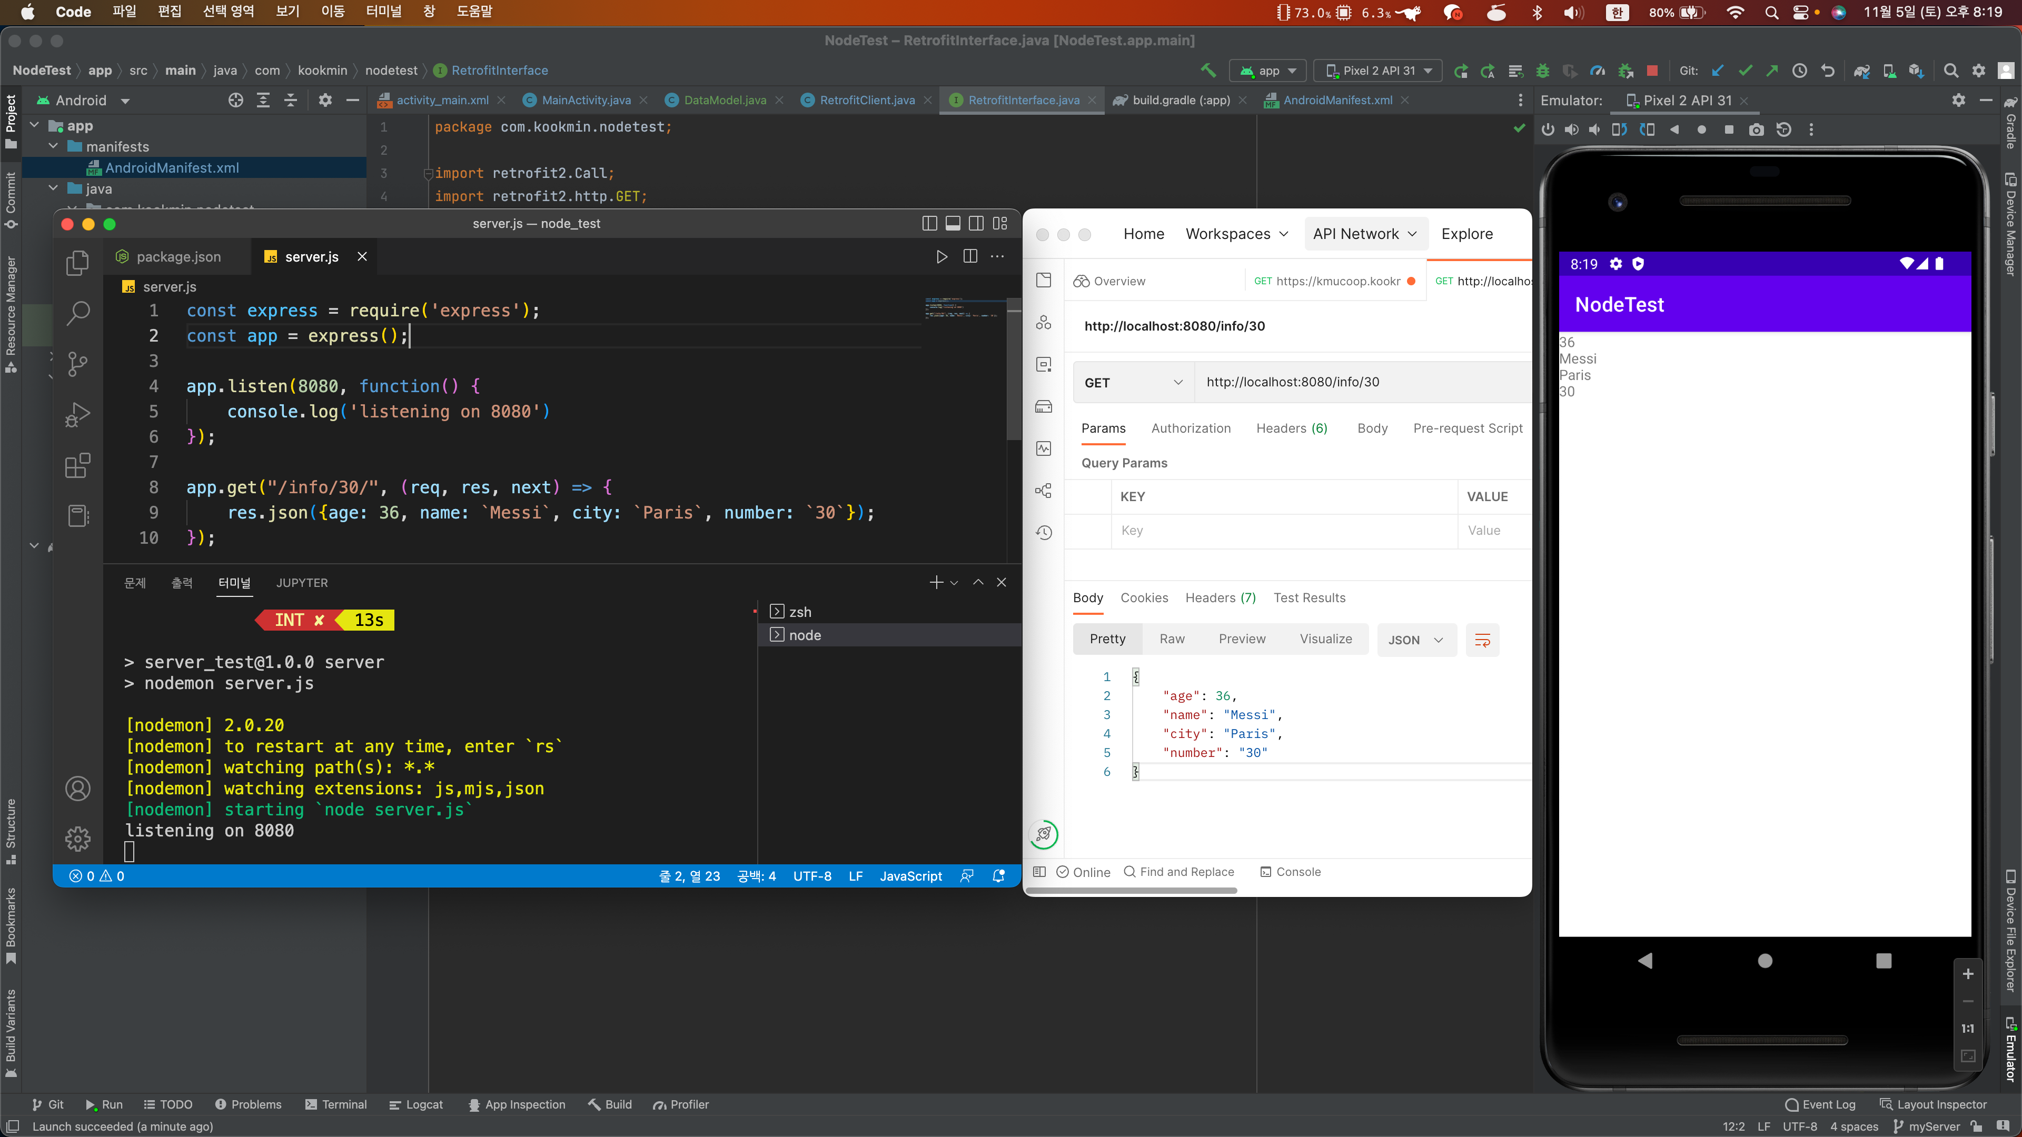Toggle Postman sidebar in status bar
Screen dimensions: 2022x1137
[x=1039, y=872]
